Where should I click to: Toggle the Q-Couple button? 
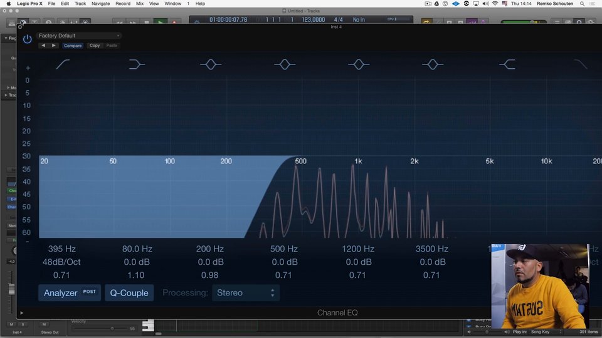(x=129, y=293)
